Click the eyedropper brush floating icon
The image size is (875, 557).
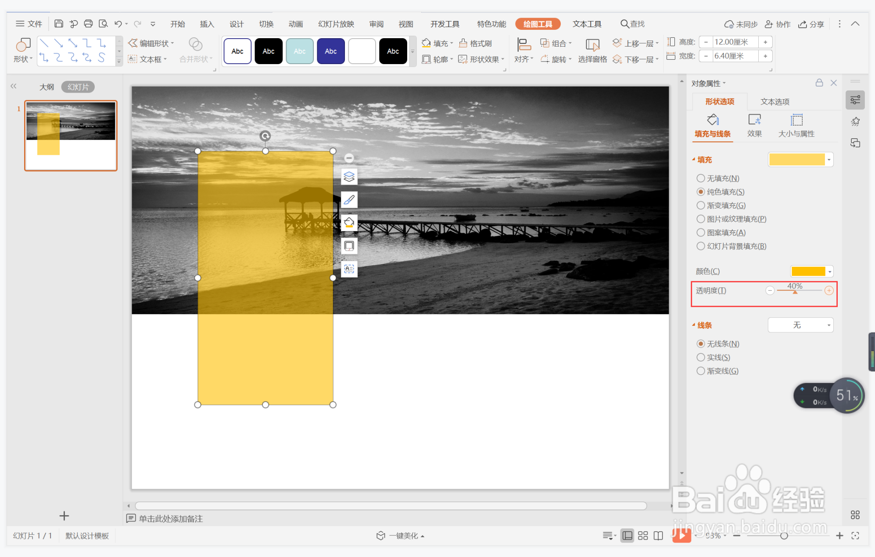click(x=349, y=200)
